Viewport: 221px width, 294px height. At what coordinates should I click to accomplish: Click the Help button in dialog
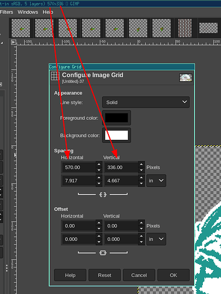(70, 275)
